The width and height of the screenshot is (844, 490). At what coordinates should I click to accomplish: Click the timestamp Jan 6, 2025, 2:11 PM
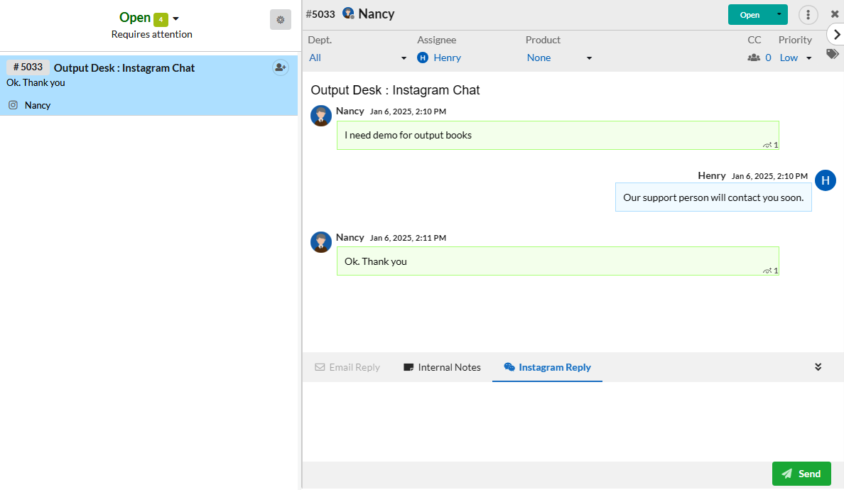tap(408, 238)
